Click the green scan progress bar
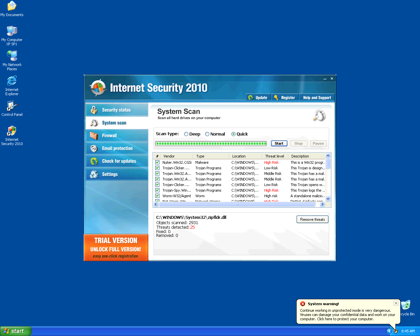The image size is (420, 336). click(211, 143)
